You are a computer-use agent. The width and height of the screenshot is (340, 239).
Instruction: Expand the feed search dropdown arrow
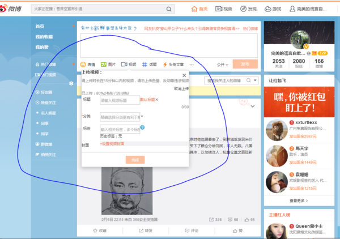(255, 80)
